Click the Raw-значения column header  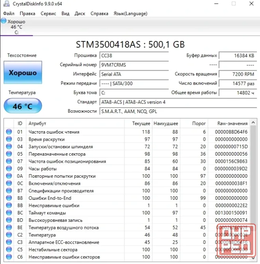click(x=229, y=123)
